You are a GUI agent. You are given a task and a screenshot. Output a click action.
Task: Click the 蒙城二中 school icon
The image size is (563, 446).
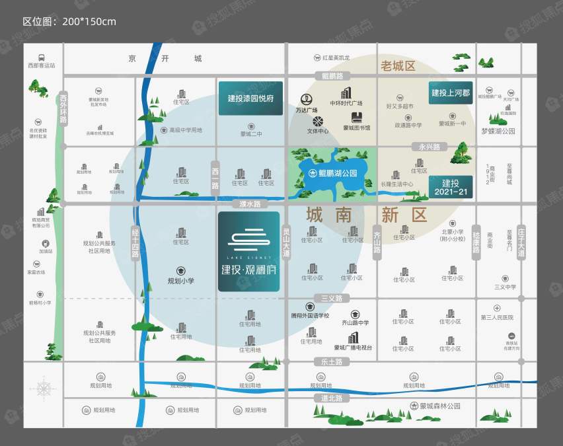coord(251,126)
